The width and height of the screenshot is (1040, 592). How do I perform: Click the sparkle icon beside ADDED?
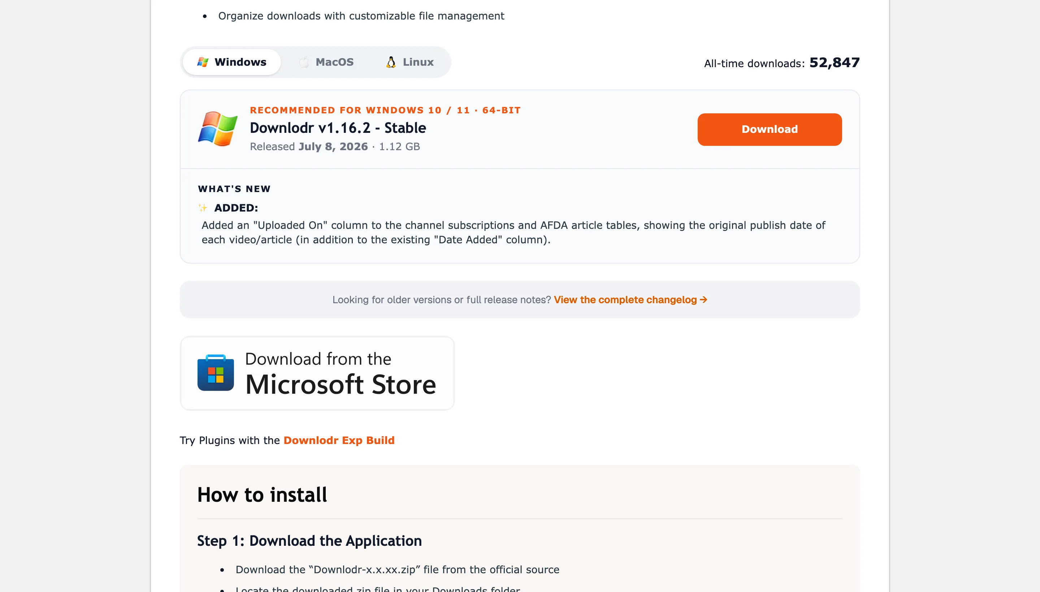(203, 208)
